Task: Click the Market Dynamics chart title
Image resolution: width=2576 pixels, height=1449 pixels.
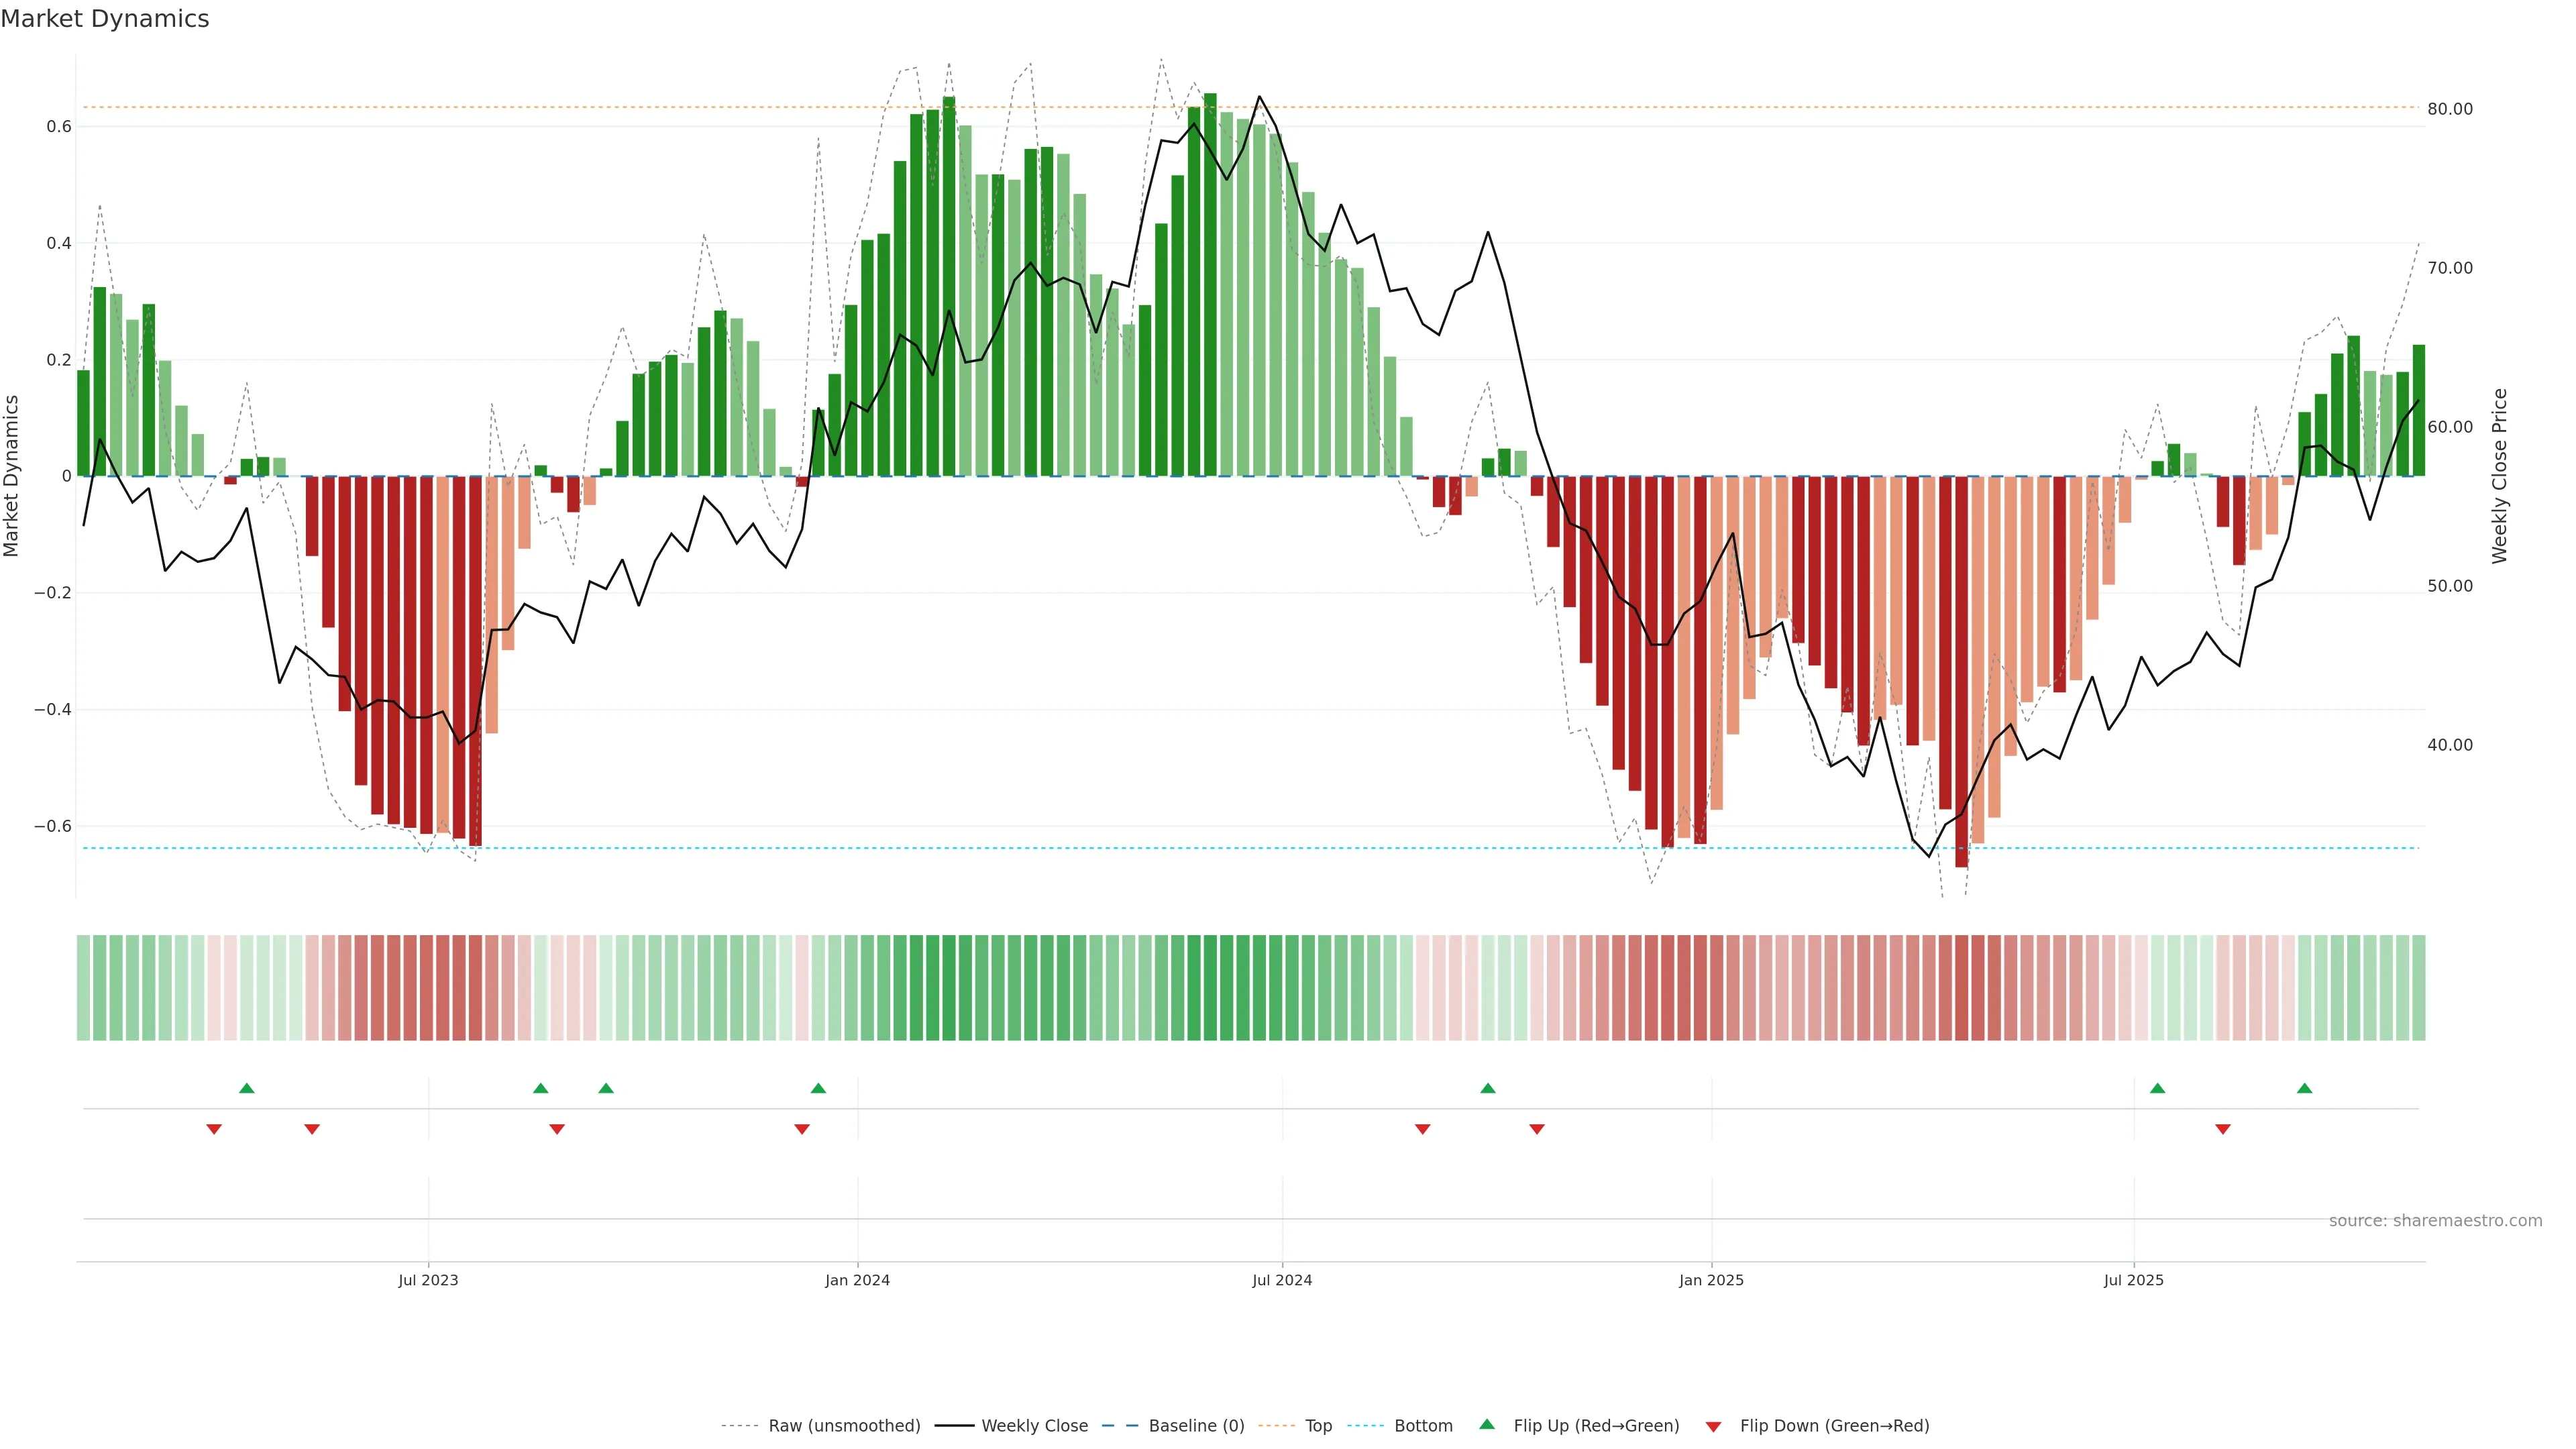Action: 105,19
